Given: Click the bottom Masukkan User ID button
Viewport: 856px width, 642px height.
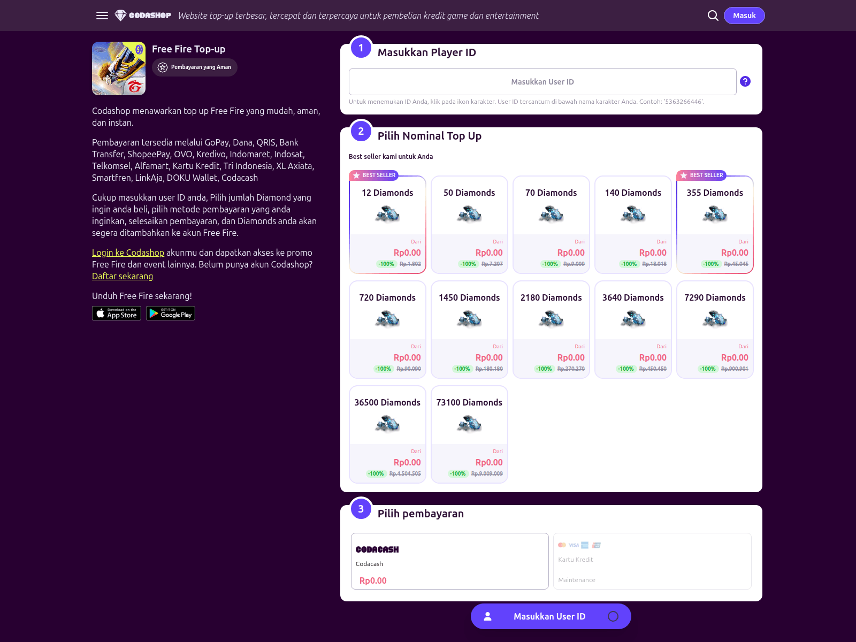Looking at the screenshot, I should (x=551, y=616).
